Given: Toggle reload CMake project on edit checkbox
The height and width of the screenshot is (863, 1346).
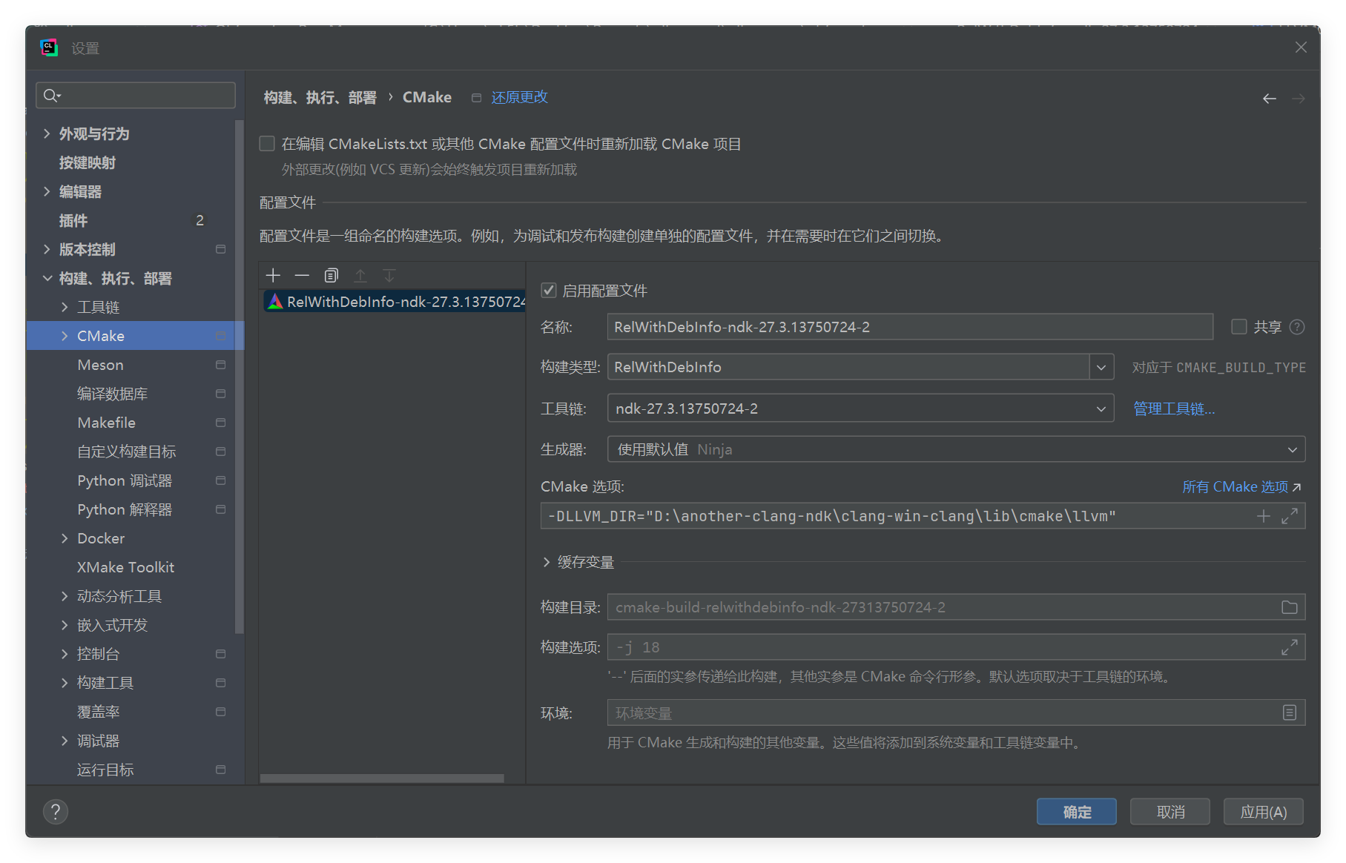Looking at the screenshot, I should point(267,144).
